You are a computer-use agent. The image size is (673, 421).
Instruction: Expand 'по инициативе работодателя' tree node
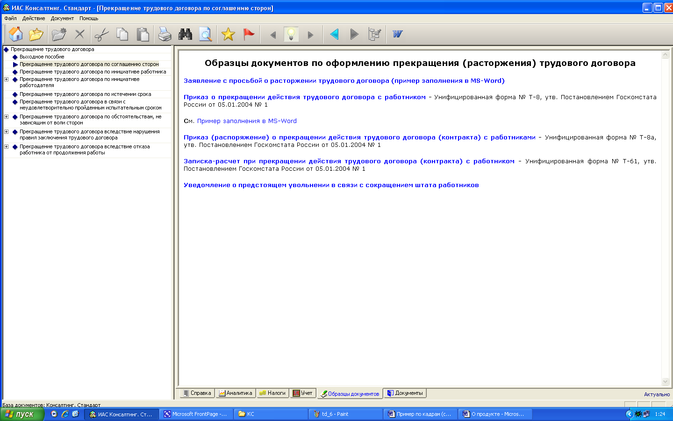[x=6, y=80]
